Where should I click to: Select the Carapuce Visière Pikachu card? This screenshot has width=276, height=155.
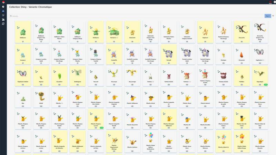coord(78,54)
